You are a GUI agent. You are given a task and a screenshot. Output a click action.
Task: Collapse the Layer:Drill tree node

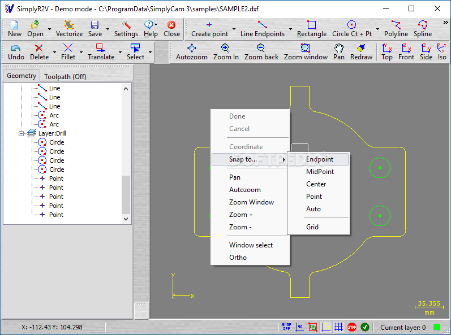[x=22, y=133]
